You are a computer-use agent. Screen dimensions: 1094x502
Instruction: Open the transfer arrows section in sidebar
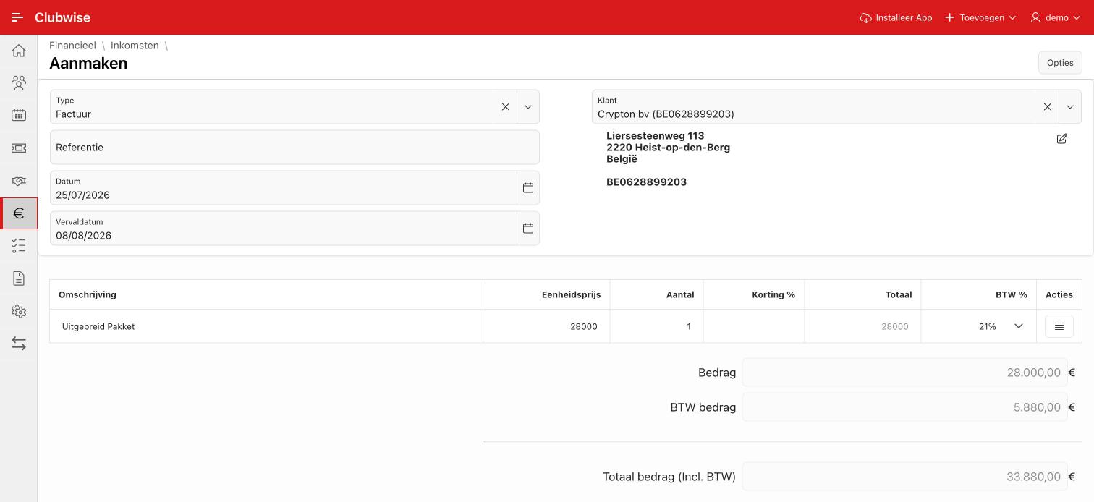pyautogui.click(x=19, y=344)
